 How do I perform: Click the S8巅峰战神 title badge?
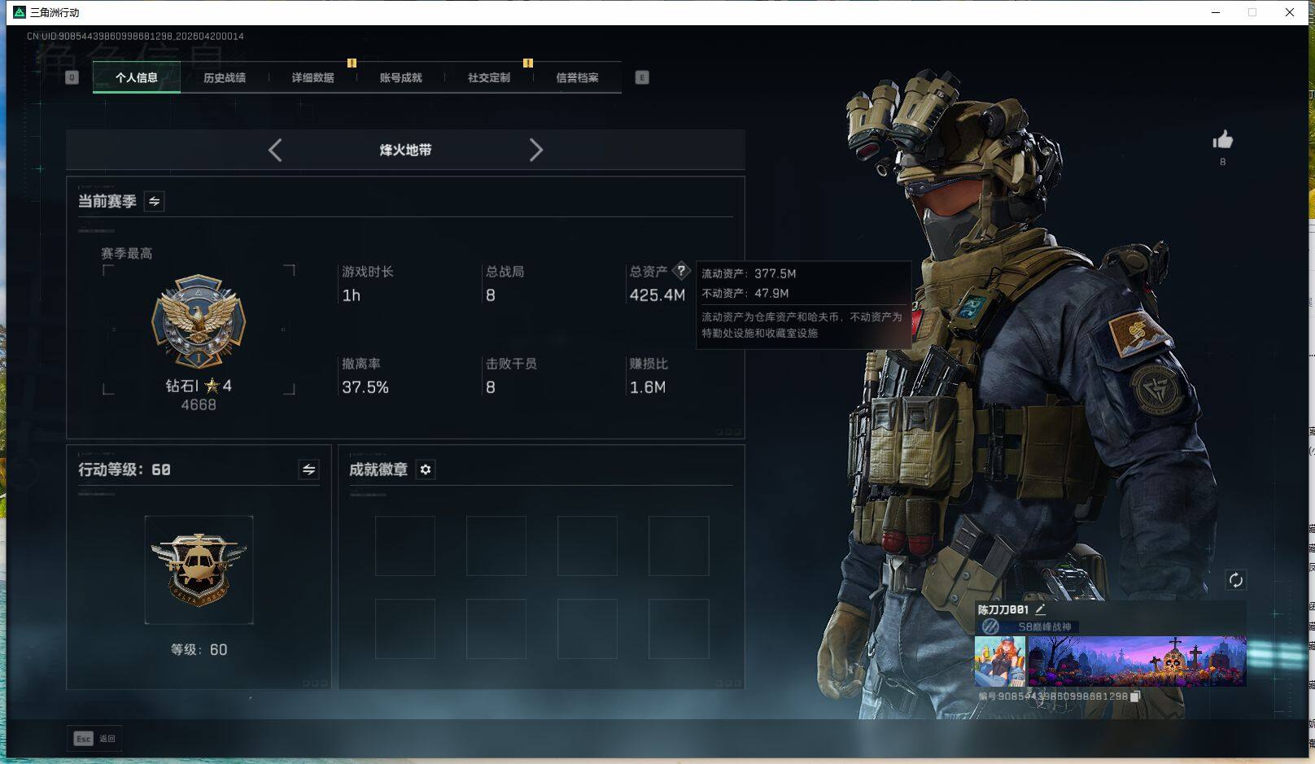(x=1029, y=626)
